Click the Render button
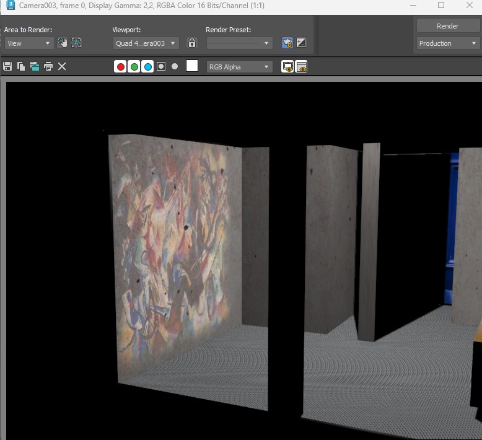482x440 pixels. click(x=447, y=26)
